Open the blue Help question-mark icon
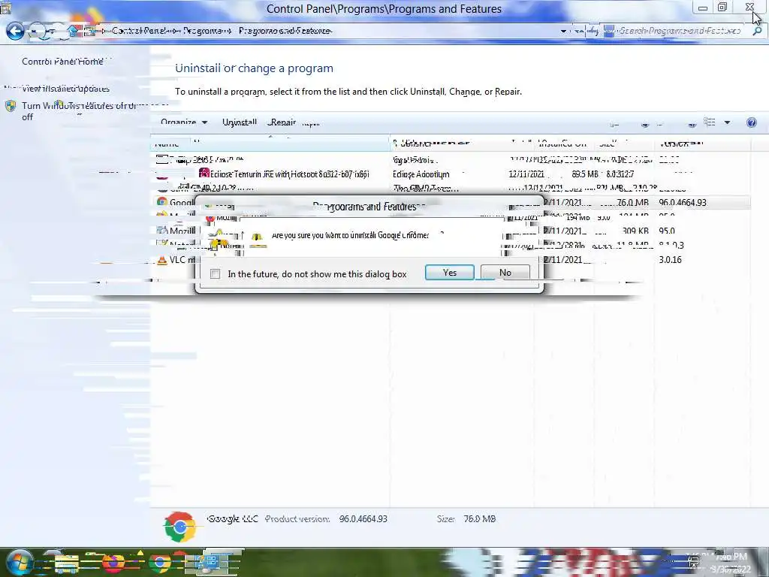The image size is (769, 577). point(751,122)
